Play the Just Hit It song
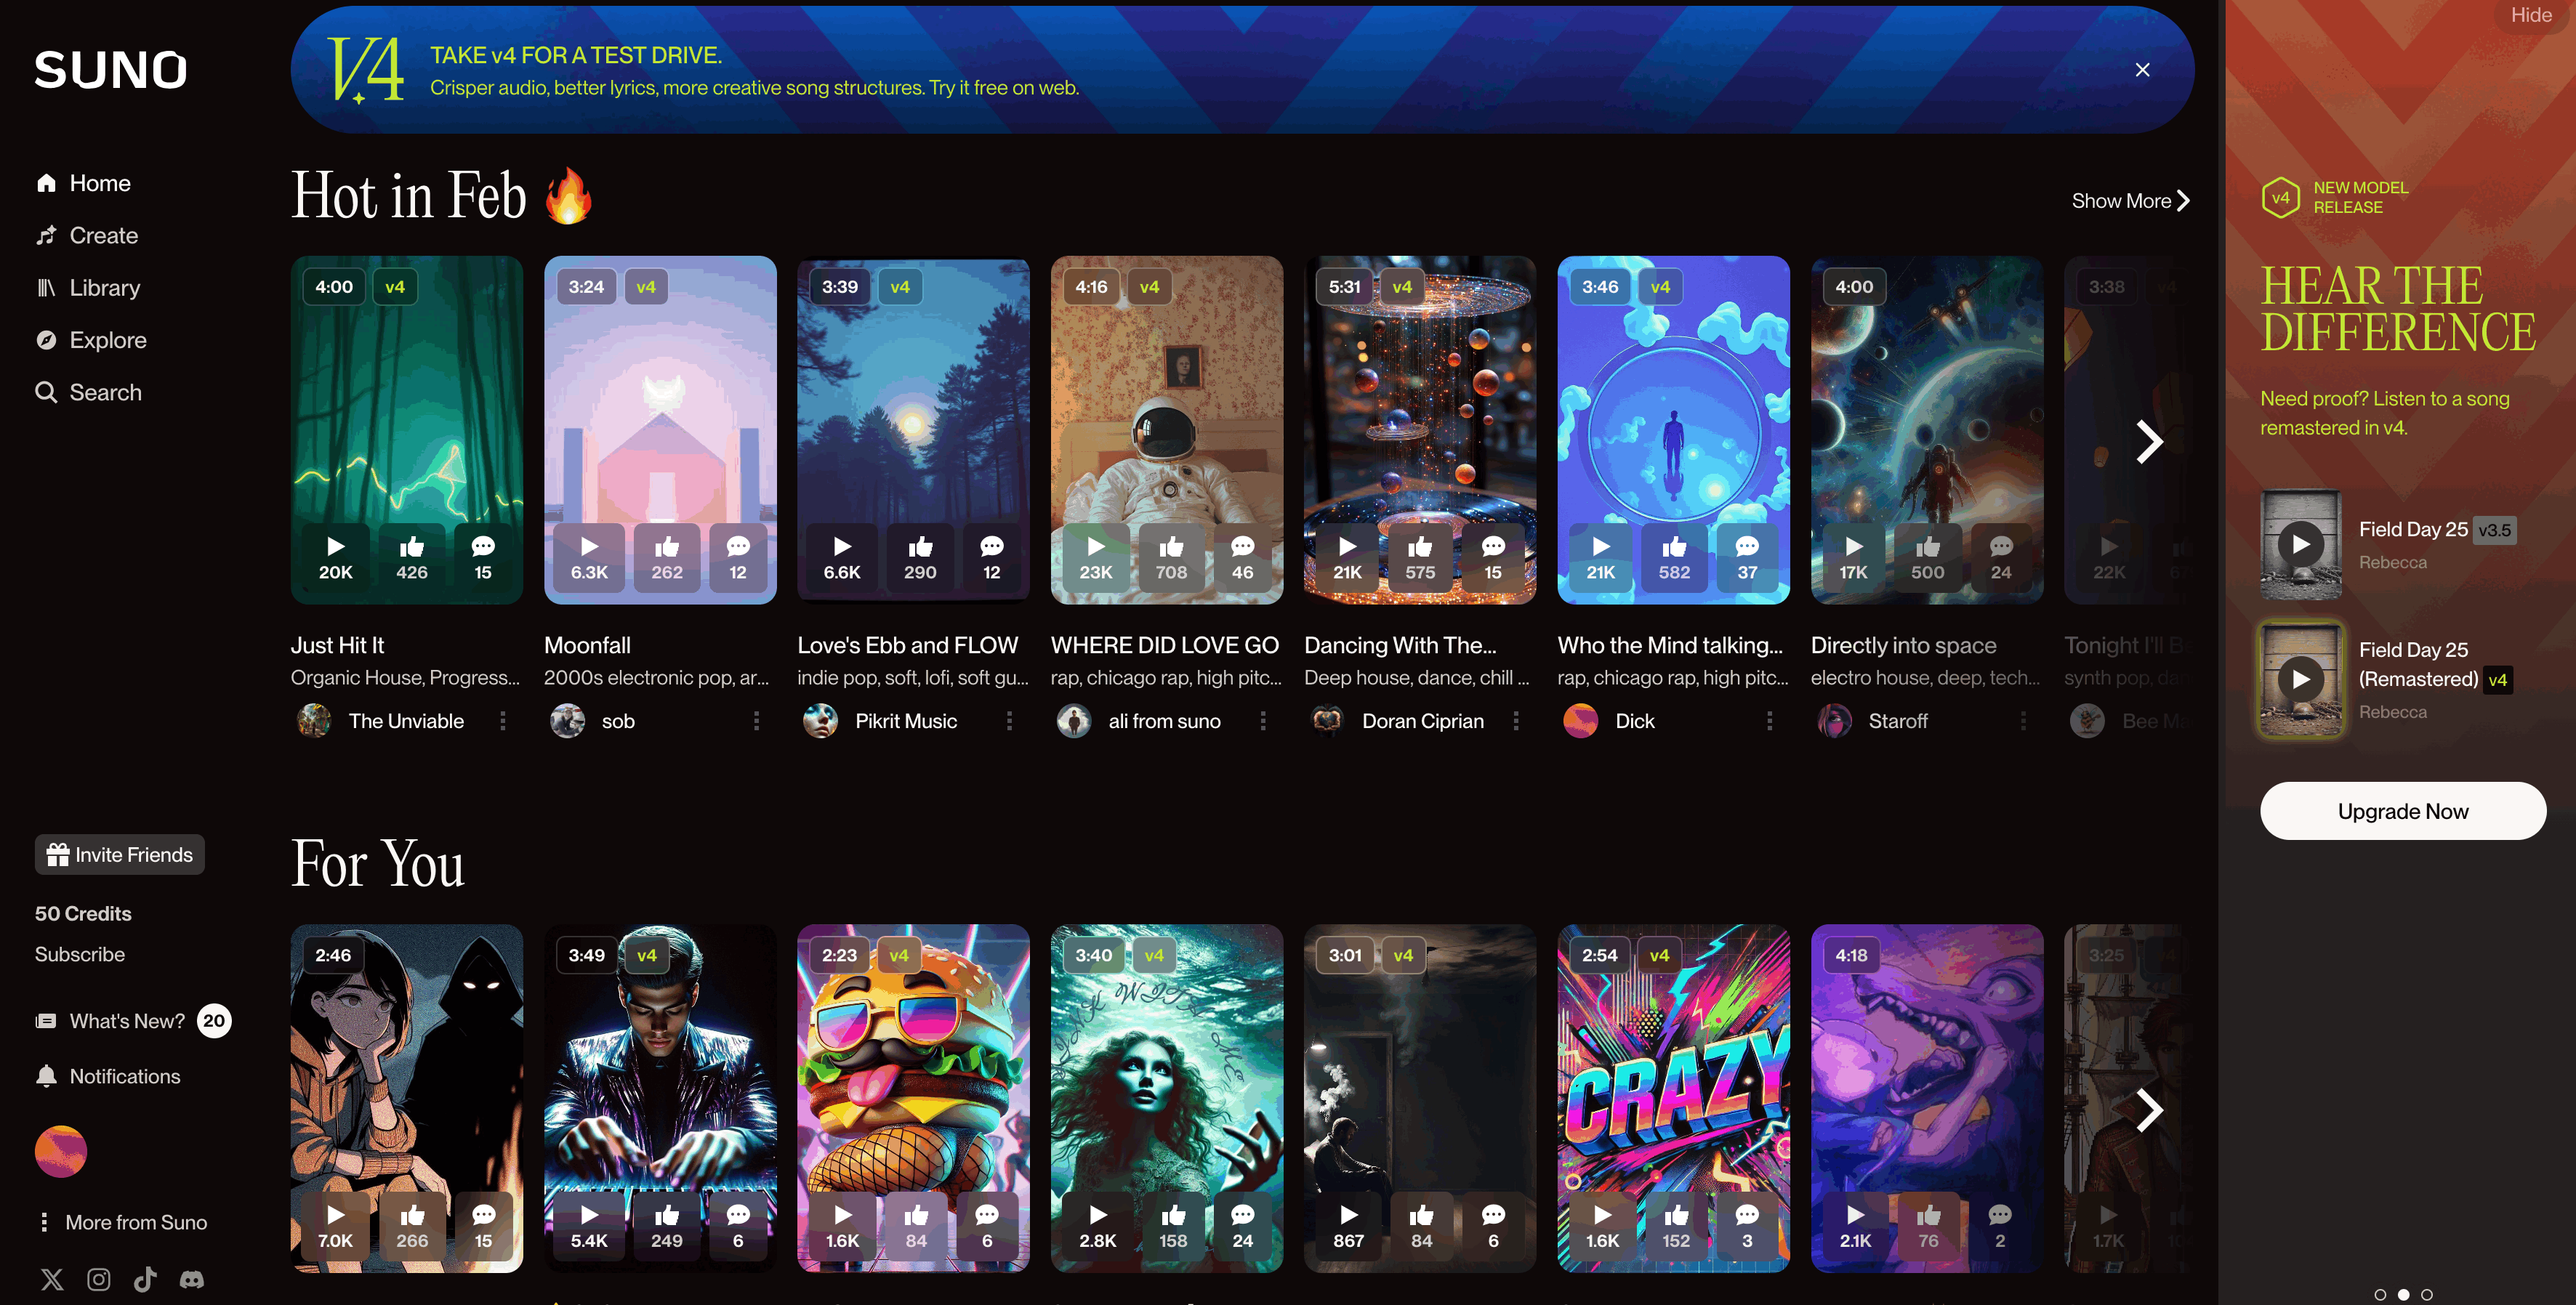The height and width of the screenshot is (1305, 2576). [x=335, y=557]
